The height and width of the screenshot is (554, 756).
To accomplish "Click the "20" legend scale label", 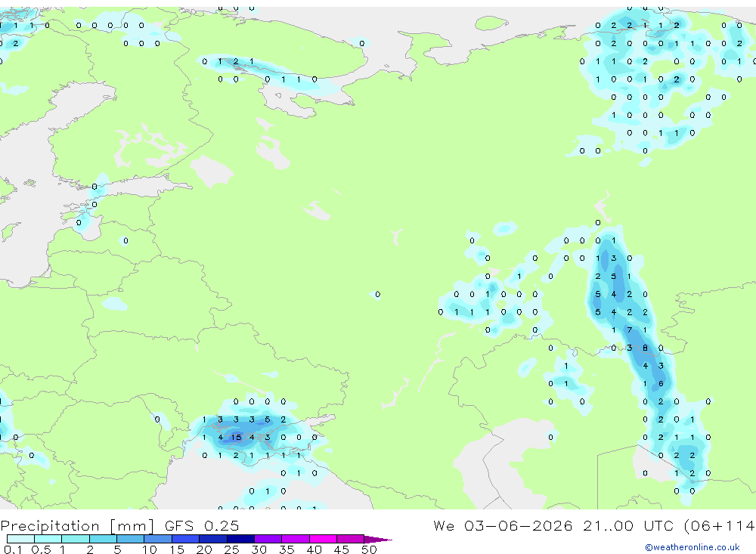I will click(204, 549).
